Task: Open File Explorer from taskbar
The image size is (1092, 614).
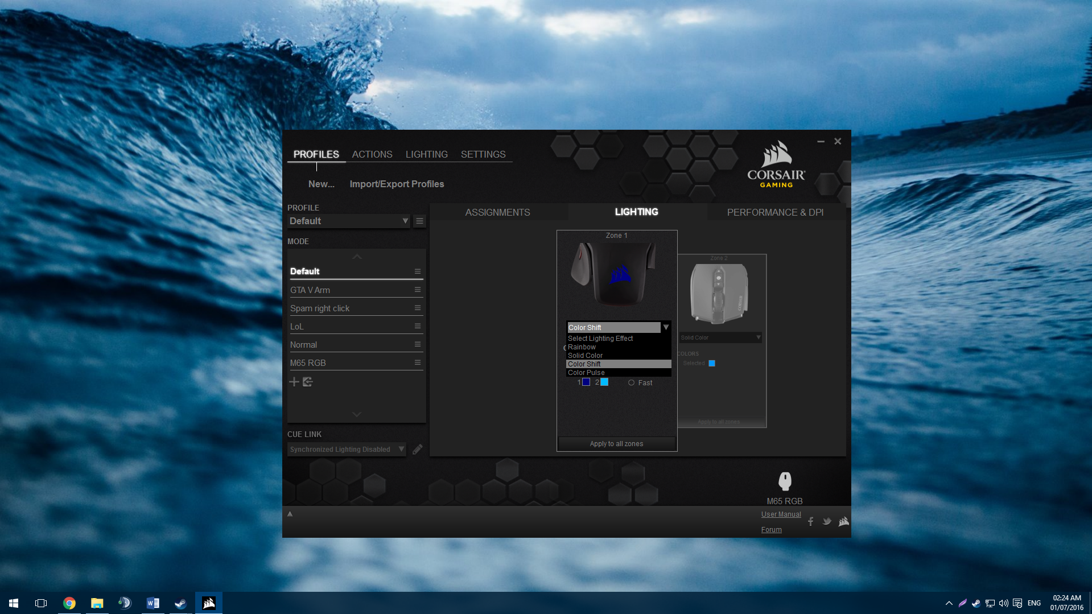Action: tap(97, 603)
